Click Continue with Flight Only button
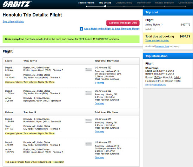This screenshot has height=167, width=193. pyautogui.click(x=123, y=23)
